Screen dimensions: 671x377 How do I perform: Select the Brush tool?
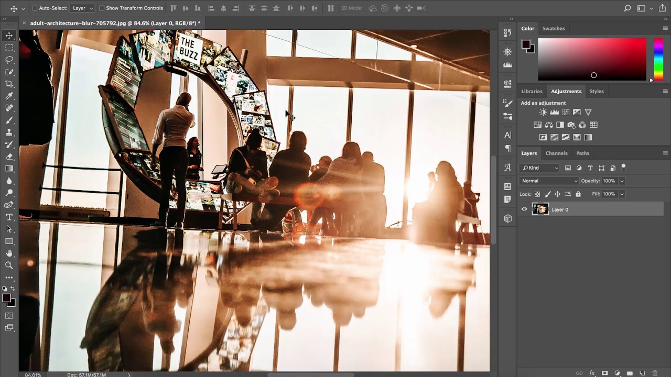pyautogui.click(x=9, y=120)
